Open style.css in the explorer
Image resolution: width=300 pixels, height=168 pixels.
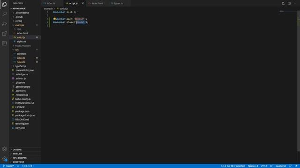tap(21, 42)
